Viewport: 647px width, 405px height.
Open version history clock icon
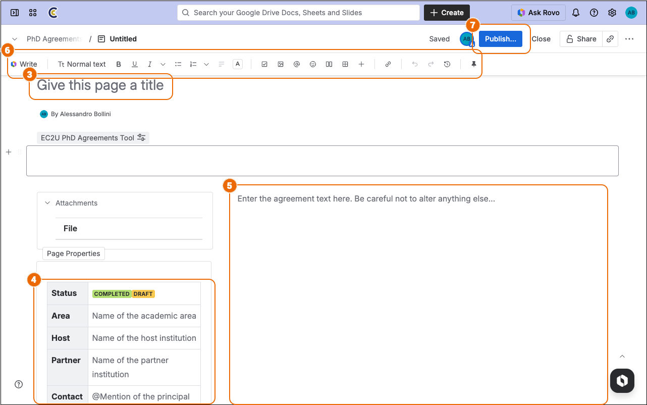(x=447, y=64)
